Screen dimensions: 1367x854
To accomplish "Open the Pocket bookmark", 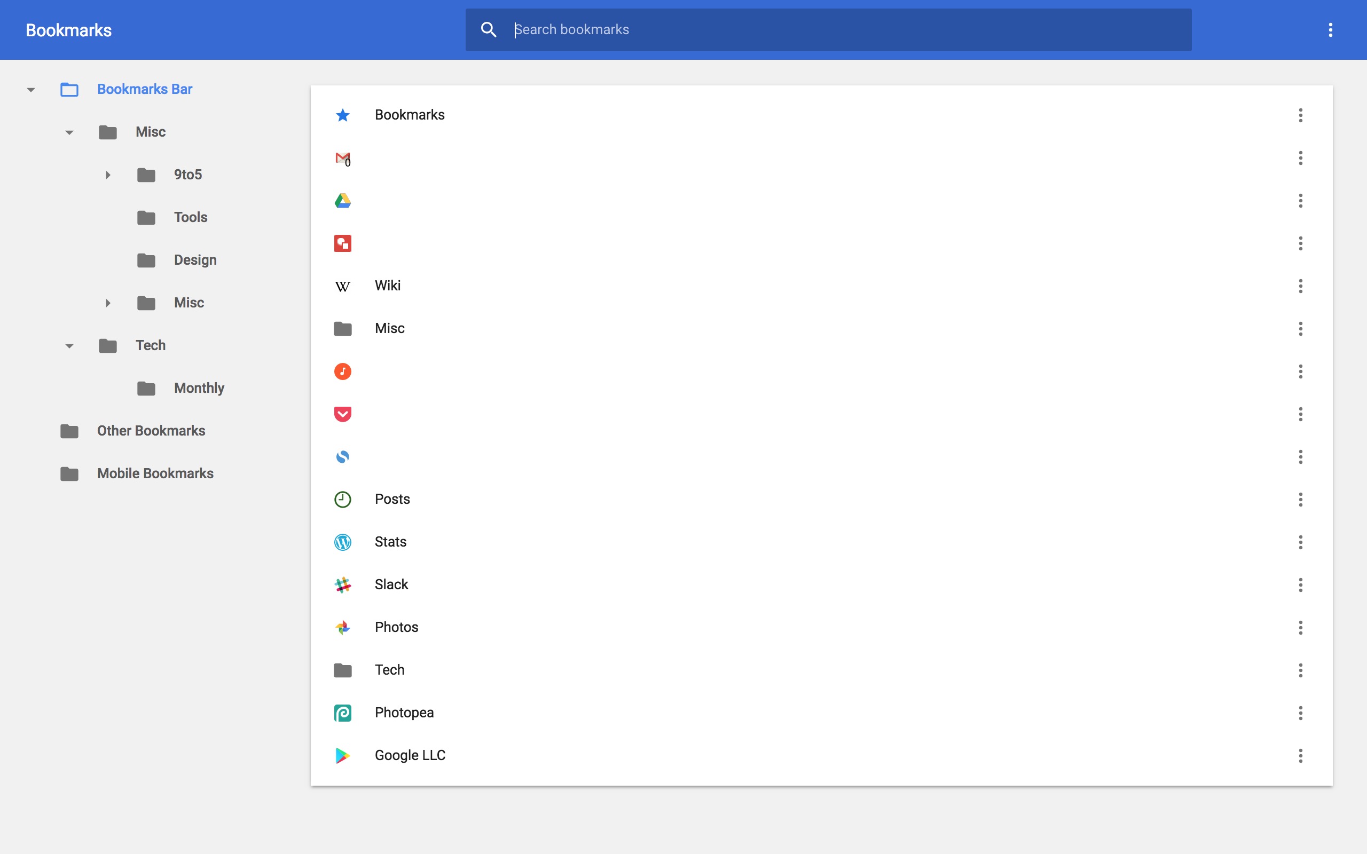I will tap(508, 414).
